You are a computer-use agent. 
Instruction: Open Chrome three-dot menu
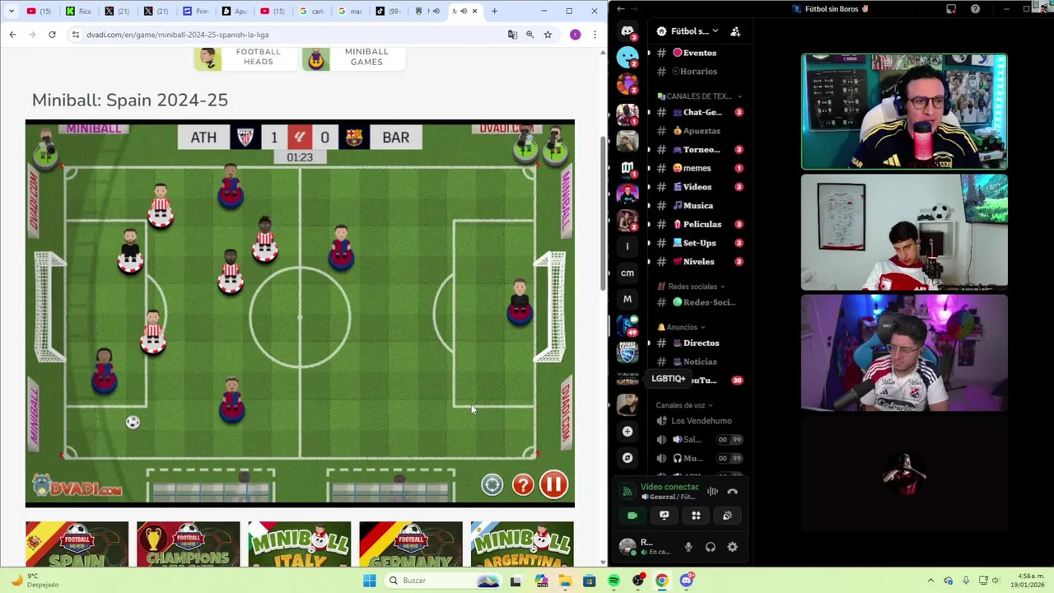(x=595, y=35)
